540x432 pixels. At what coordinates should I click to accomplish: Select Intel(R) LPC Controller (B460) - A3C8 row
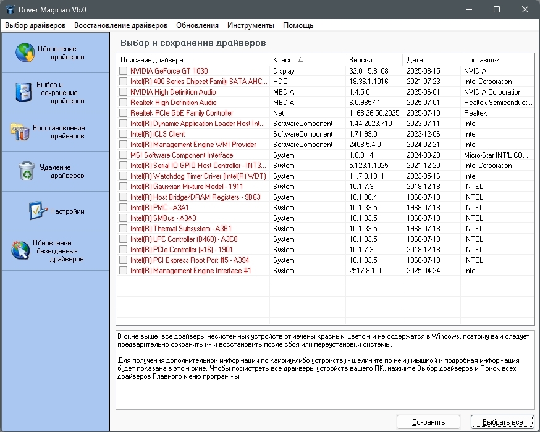point(325,239)
